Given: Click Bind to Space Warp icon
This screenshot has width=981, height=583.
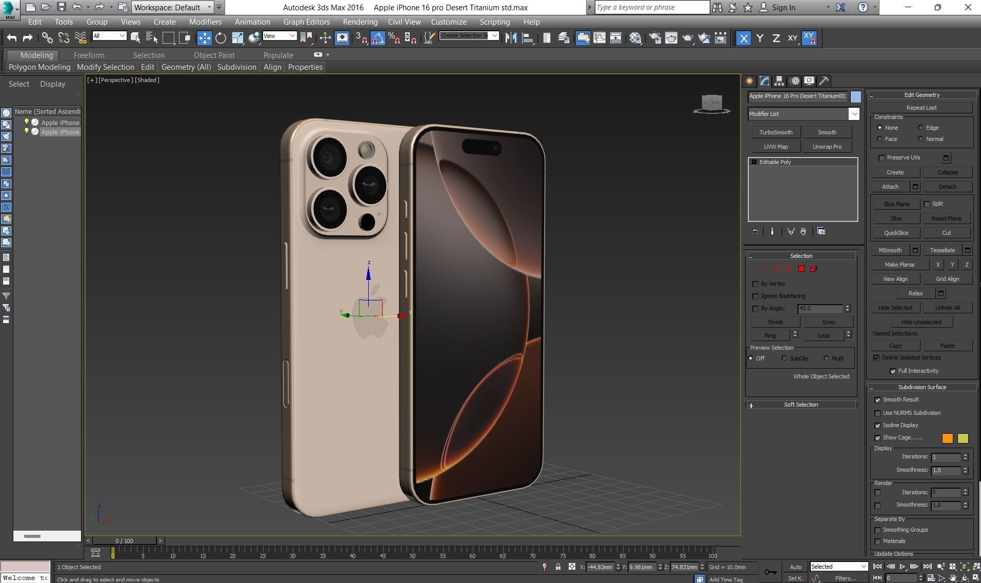Looking at the screenshot, I should [81, 38].
